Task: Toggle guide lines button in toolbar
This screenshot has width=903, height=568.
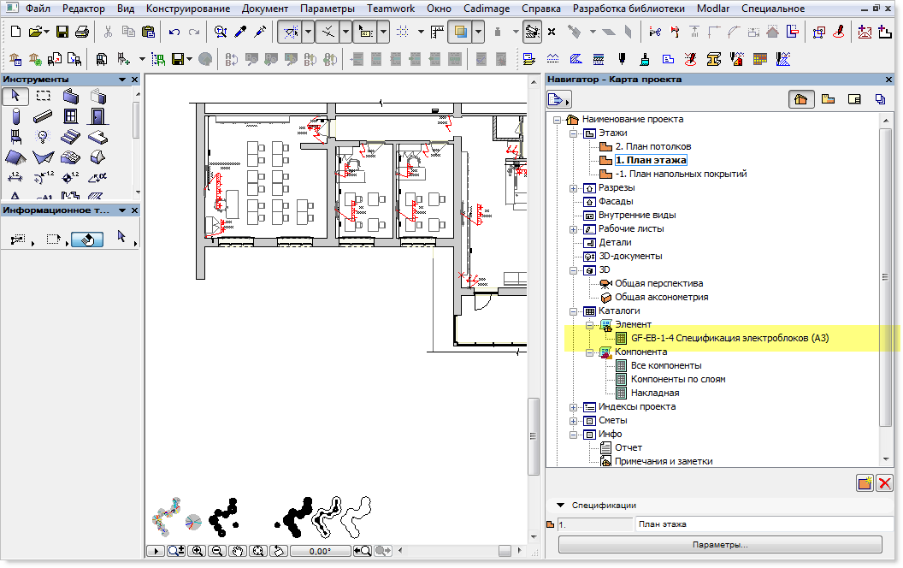Action: point(291,33)
